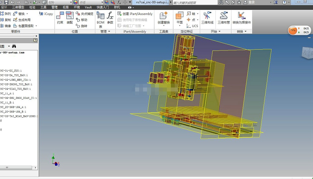This screenshot has width=313, height=179.
Task: Click Convert to Weldment (转换为焊接件)
Action: coord(241,18)
